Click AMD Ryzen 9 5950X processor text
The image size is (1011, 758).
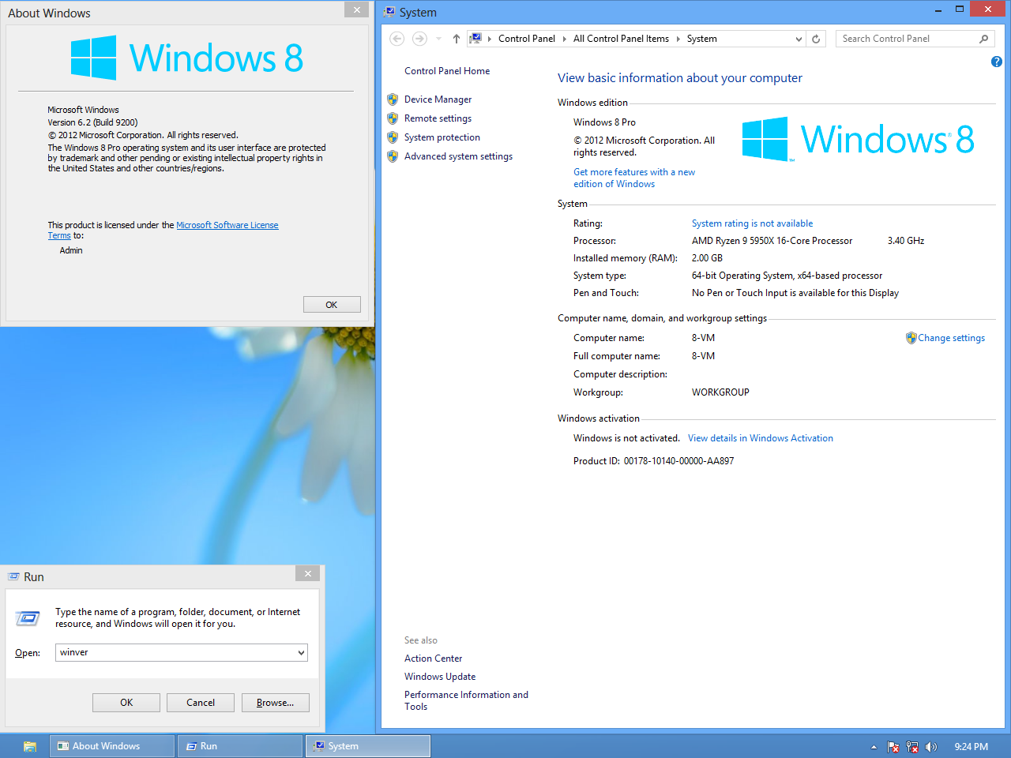pyautogui.click(x=772, y=241)
